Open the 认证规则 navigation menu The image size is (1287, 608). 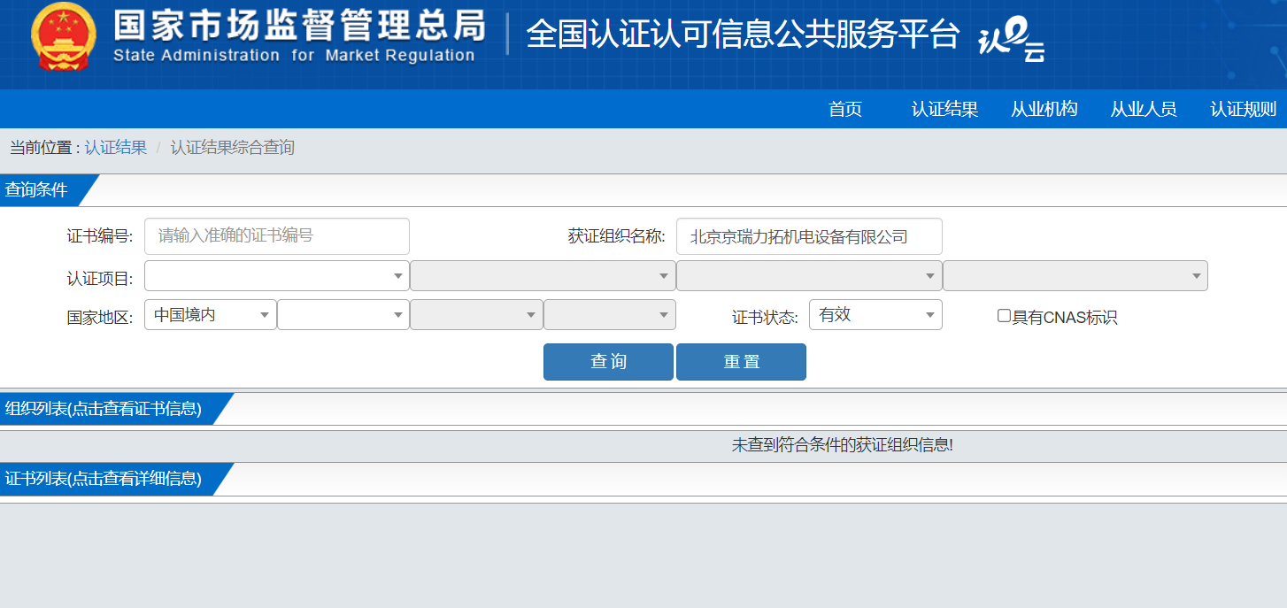1244,109
